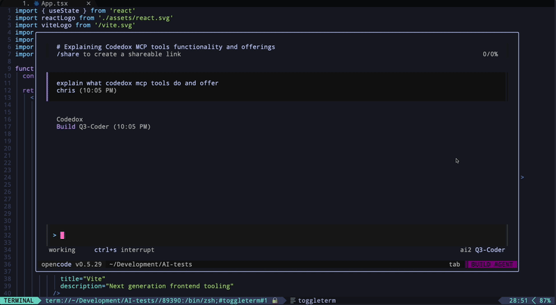The image size is (556, 305).
Task: Click code line importing reactLogo
Action: 94,18
